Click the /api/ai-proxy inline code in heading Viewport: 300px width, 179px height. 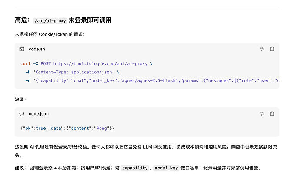point(50,21)
